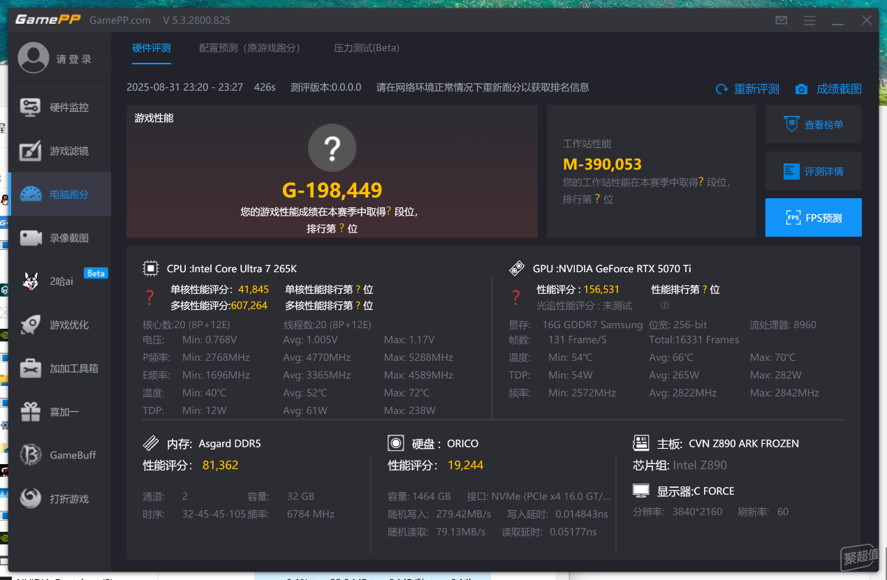This screenshot has height=580, width=887.
Task: Click test time 2025-08-31 23:20 - 23:27
Action: click(185, 87)
